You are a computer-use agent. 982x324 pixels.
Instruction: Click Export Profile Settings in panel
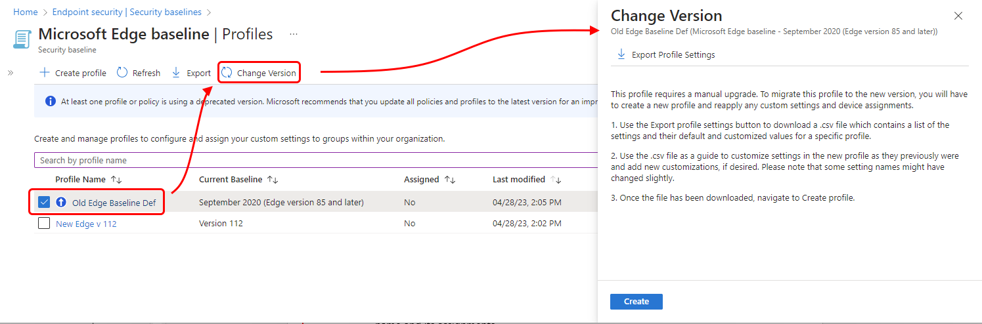point(666,54)
